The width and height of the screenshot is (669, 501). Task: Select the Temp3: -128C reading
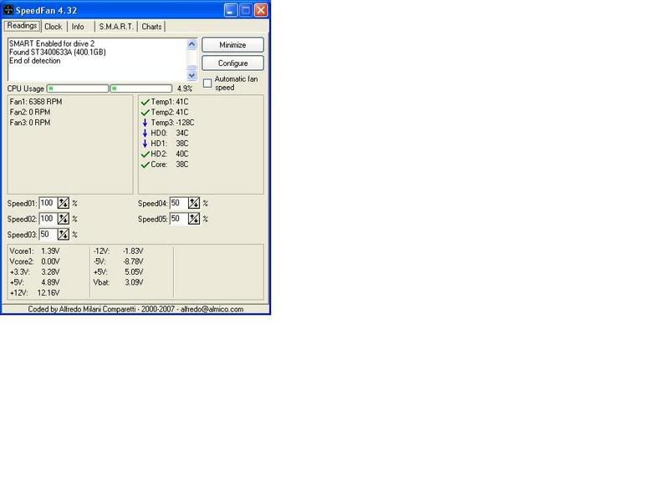pos(172,123)
